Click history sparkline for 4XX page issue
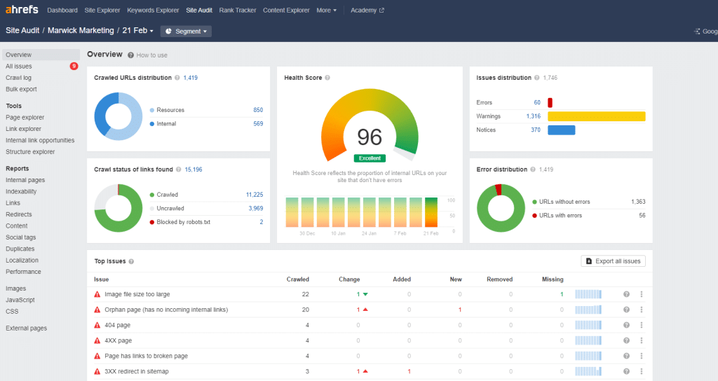Screen dimensions: 718x381 [588, 341]
